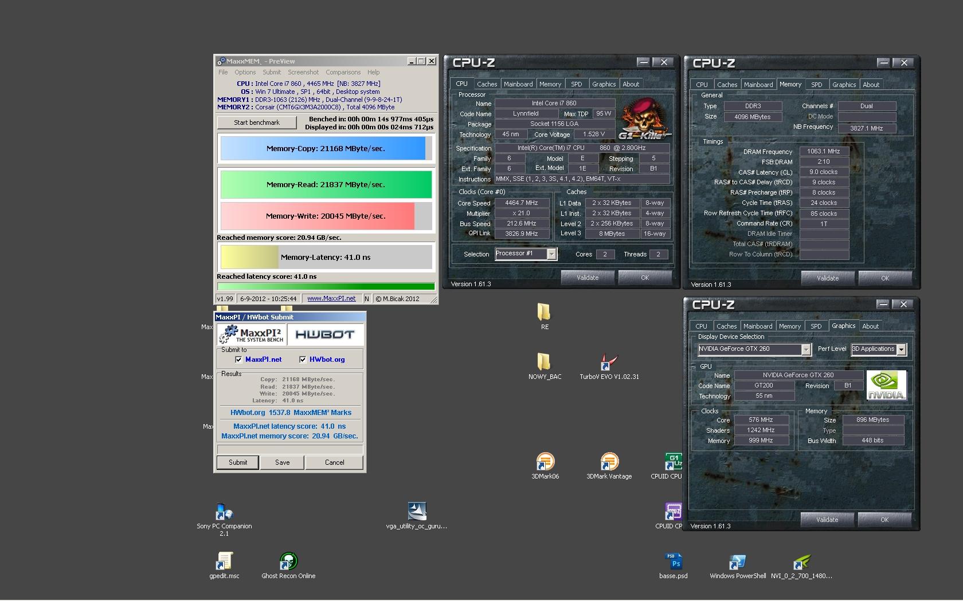
Task: Click Validate in CPU tab window
Action: [588, 278]
